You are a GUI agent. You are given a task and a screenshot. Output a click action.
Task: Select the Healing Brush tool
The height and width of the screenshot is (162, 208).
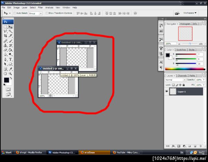click(6, 41)
